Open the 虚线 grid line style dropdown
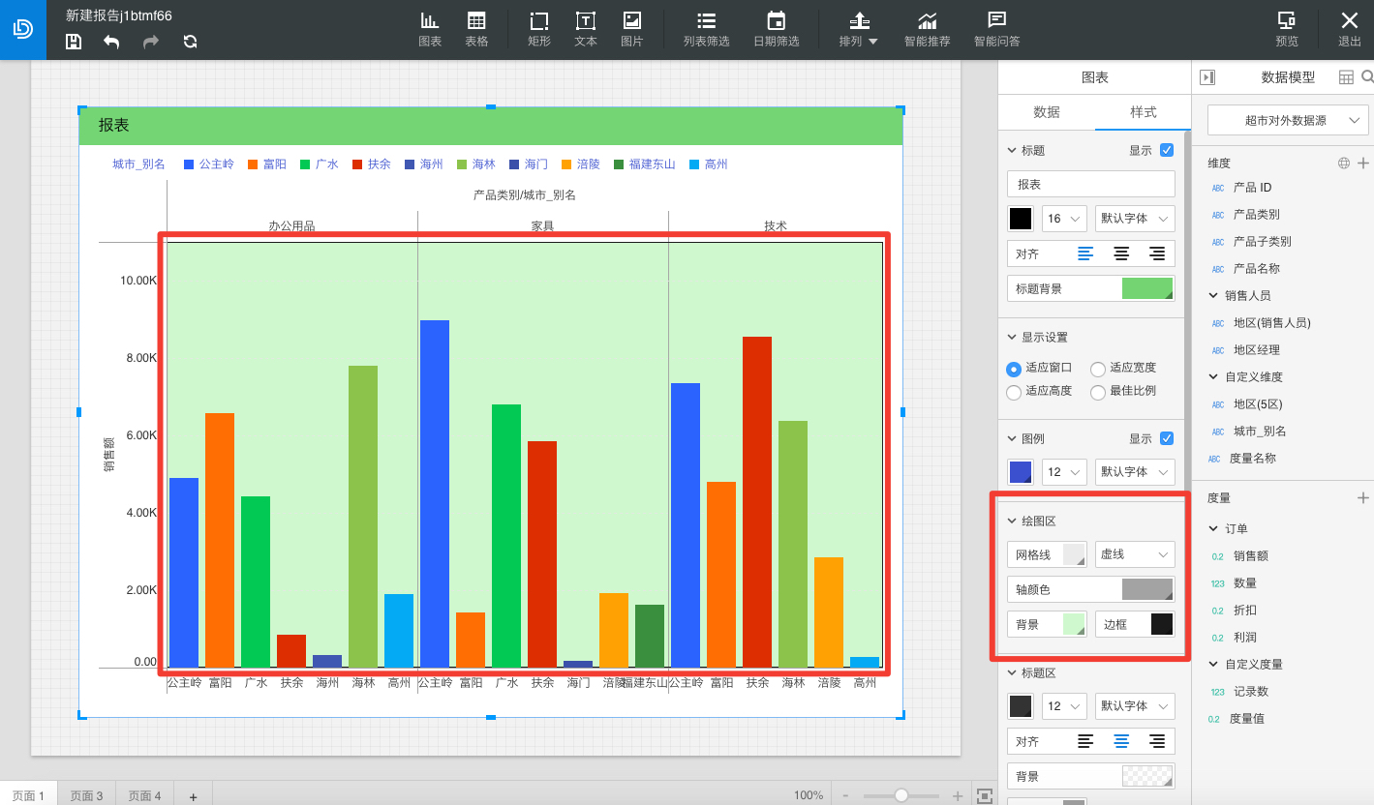 click(1135, 553)
